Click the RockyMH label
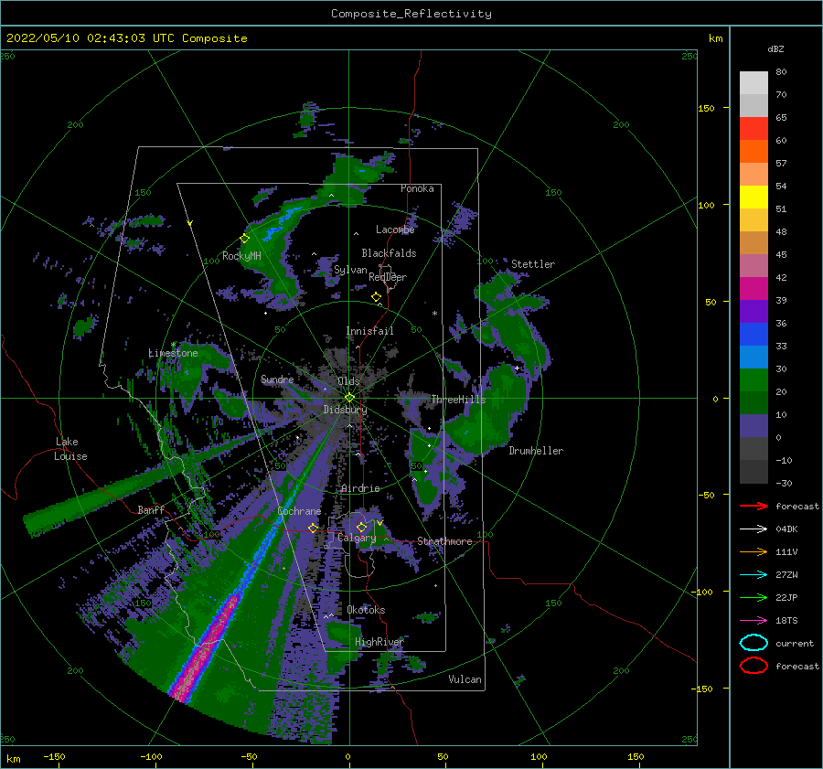Image resolution: width=823 pixels, height=769 pixels. 241,256
